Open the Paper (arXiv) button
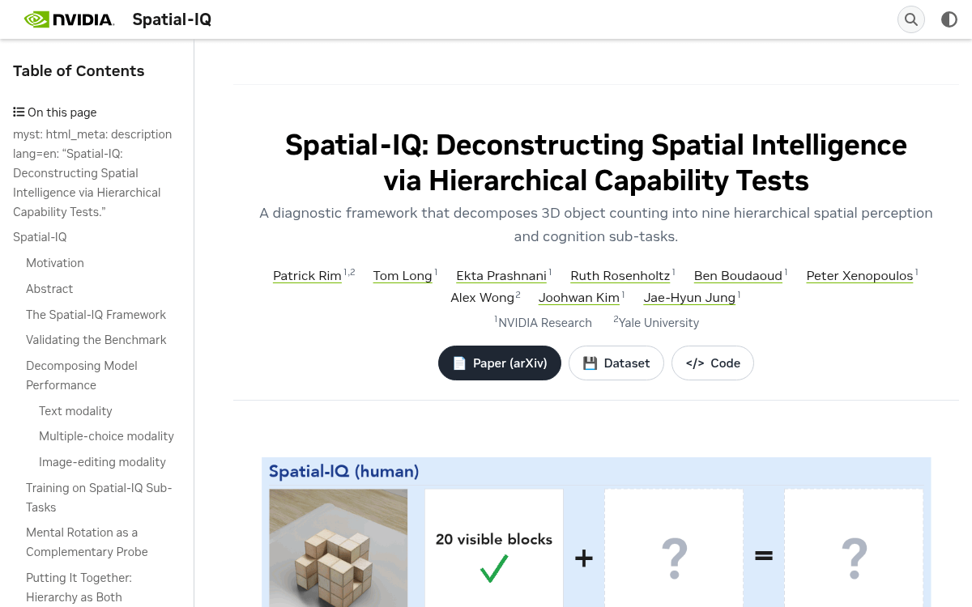The image size is (972, 607). point(500,363)
